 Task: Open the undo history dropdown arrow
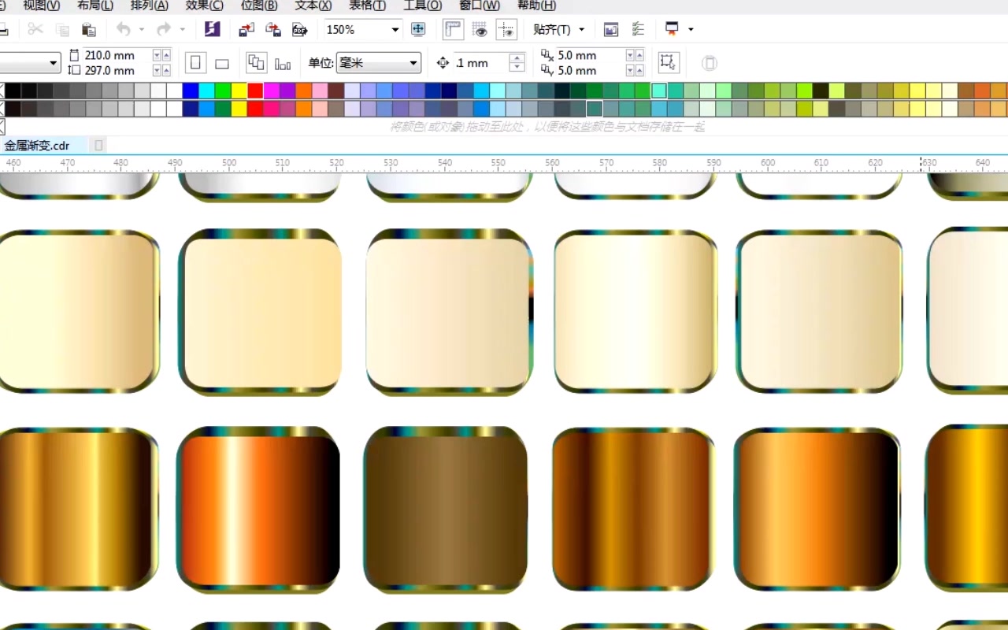pyautogui.click(x=142, y=30)
